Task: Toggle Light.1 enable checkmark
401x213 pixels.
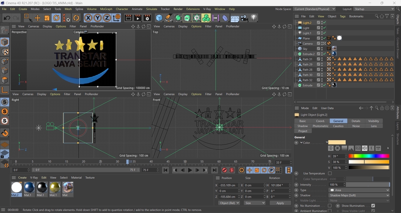Action: [325, 33]
